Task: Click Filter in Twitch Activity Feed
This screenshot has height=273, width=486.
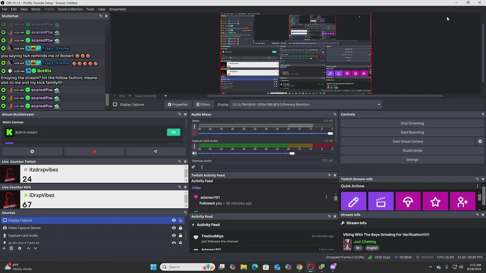Action: tap(197, 188)
